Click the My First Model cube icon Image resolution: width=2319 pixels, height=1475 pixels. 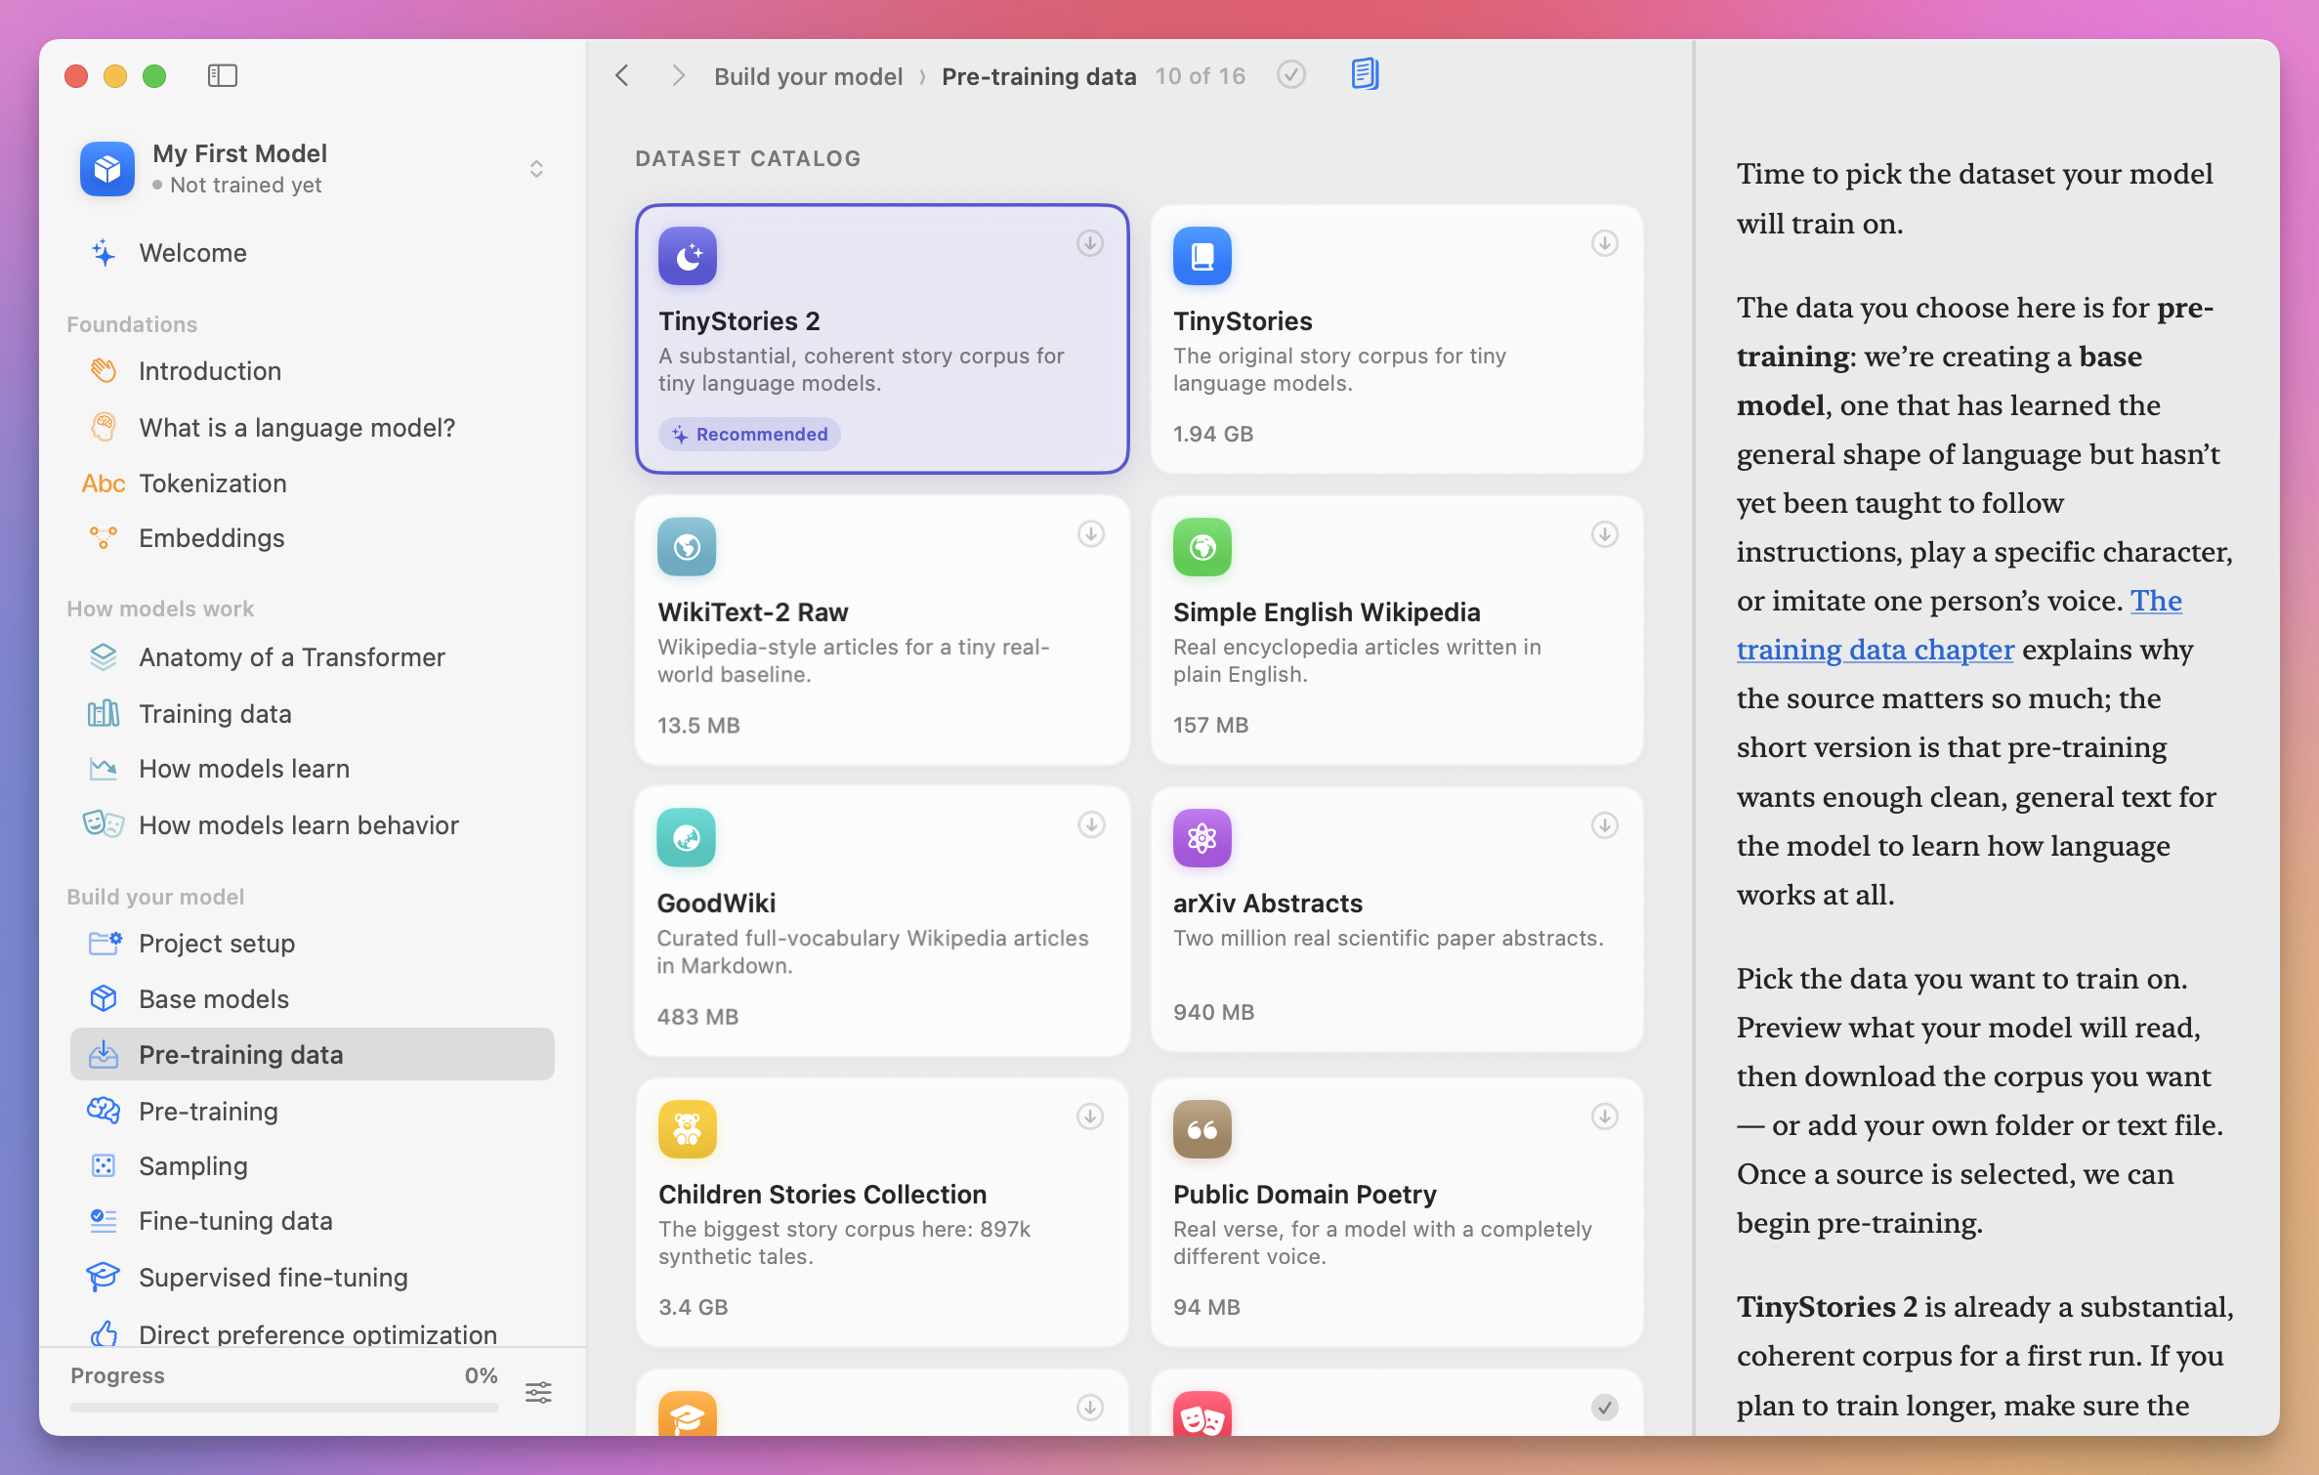(107, 169)
